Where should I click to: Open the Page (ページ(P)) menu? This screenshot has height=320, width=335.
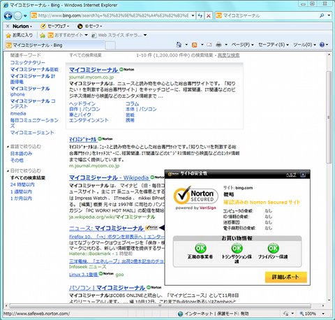point(242,45)
